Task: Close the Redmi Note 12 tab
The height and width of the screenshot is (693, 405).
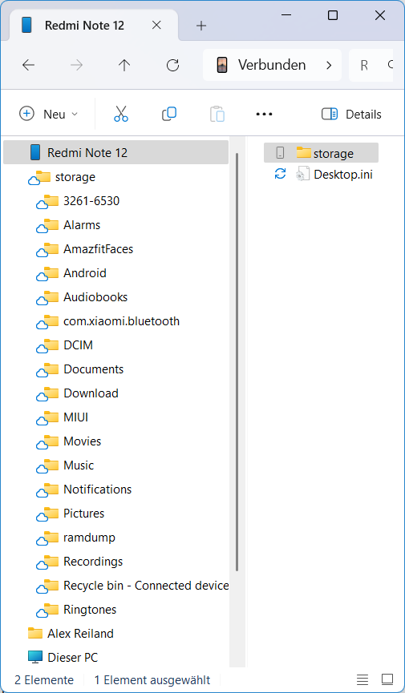Action: click(x=156, y=26)
